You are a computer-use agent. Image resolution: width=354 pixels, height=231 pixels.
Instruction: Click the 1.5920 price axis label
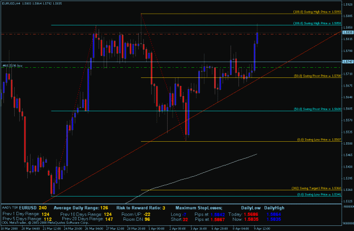tap(348, 5)
